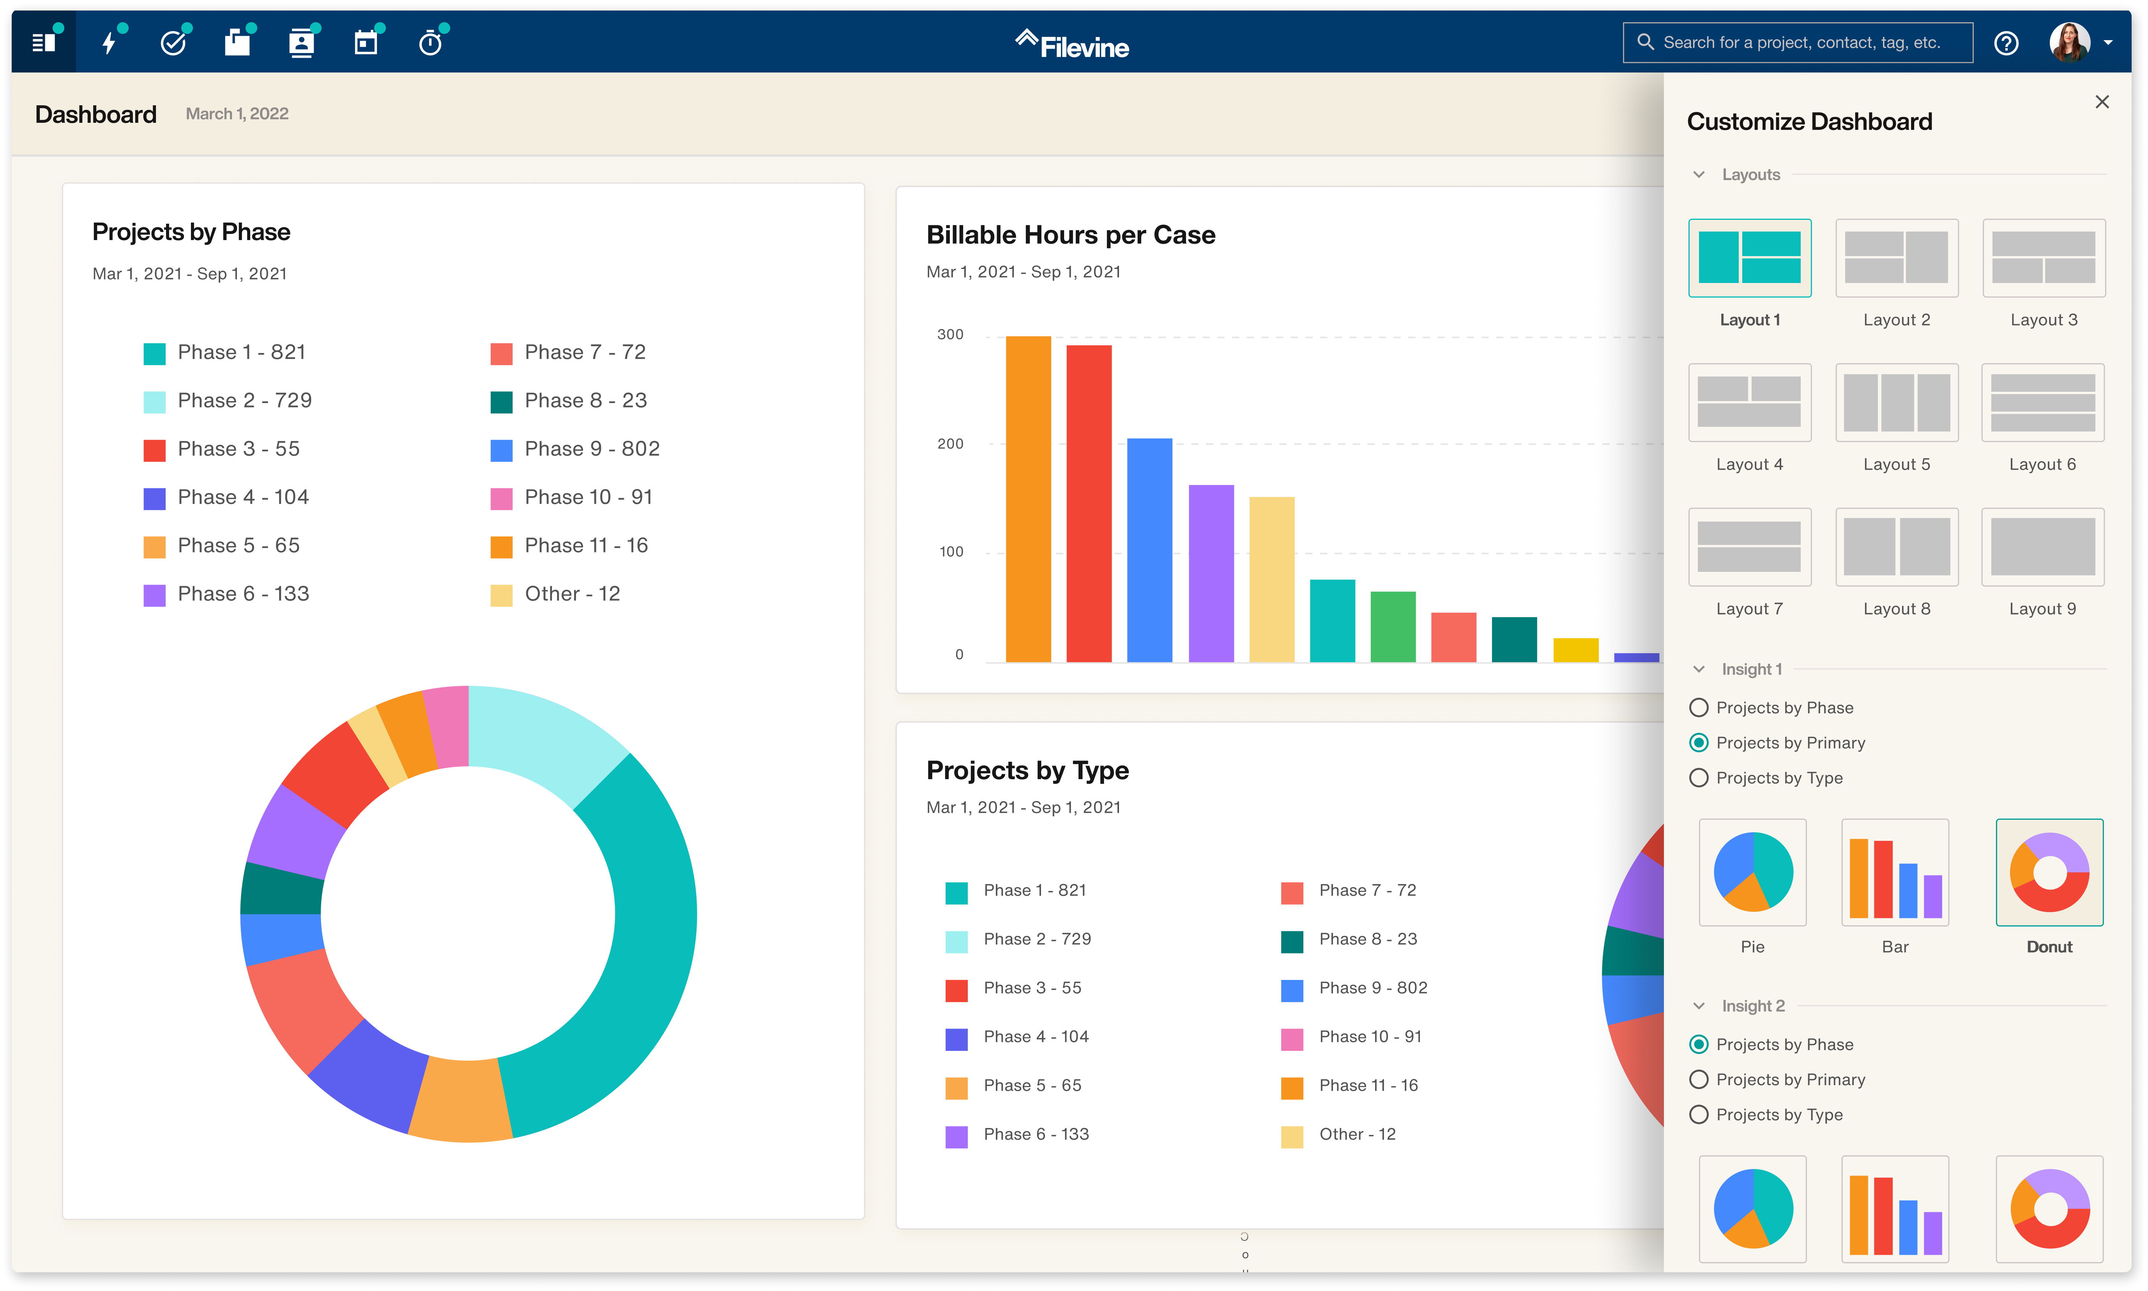Click the search field for projects and contacts
This screenshot has height=1291, width=2148.
1797,42
